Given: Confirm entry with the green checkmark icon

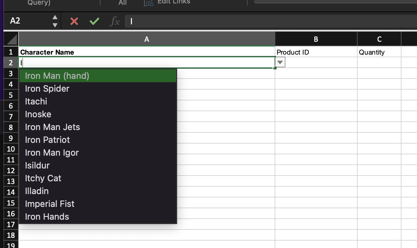Looking at the screenshot, I should [94, 21].
